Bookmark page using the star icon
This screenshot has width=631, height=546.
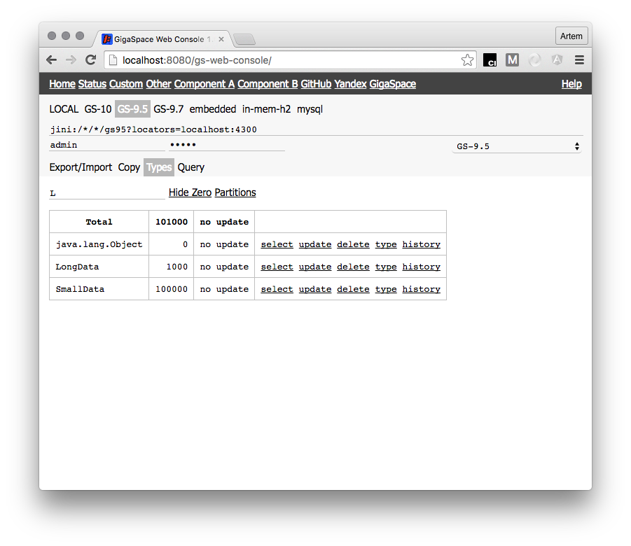pos(467,60)
